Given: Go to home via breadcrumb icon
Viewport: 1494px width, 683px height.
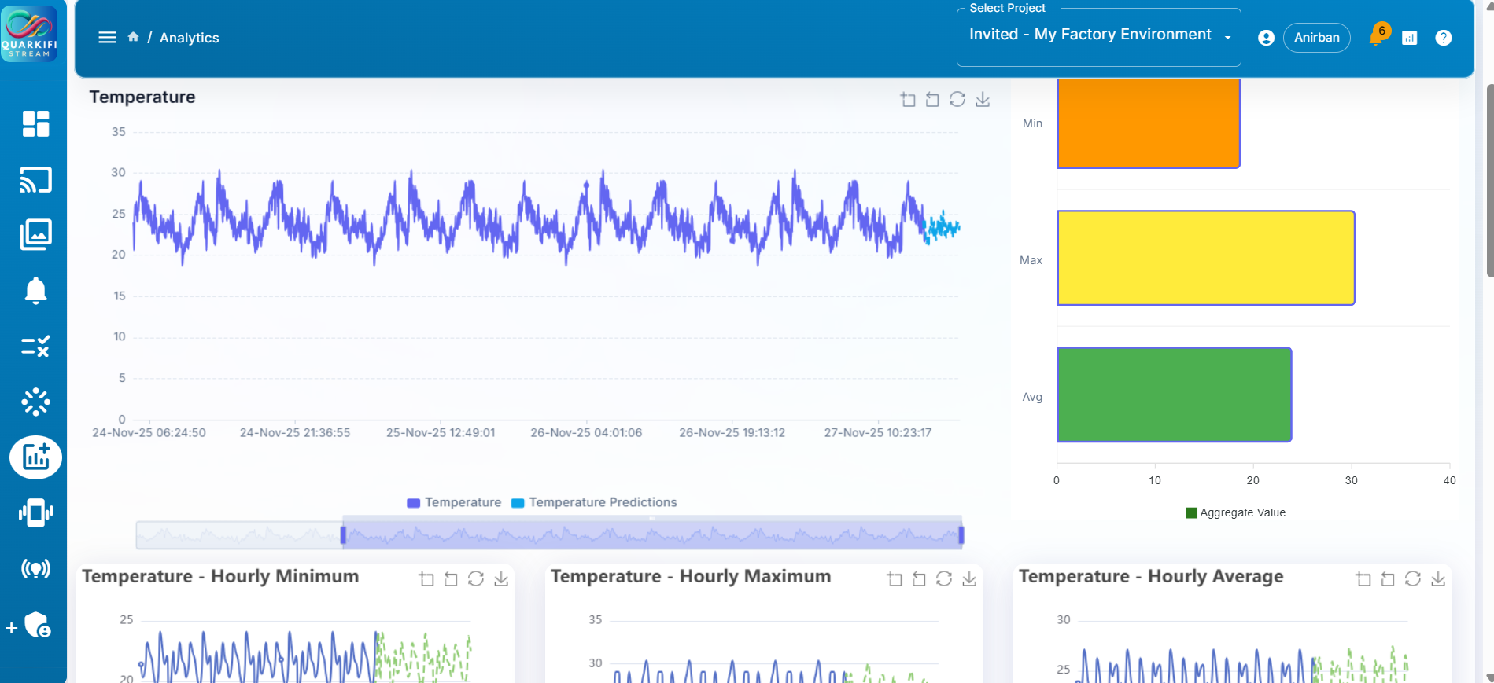Looking at the screenshot, I should tap(133, 37).
